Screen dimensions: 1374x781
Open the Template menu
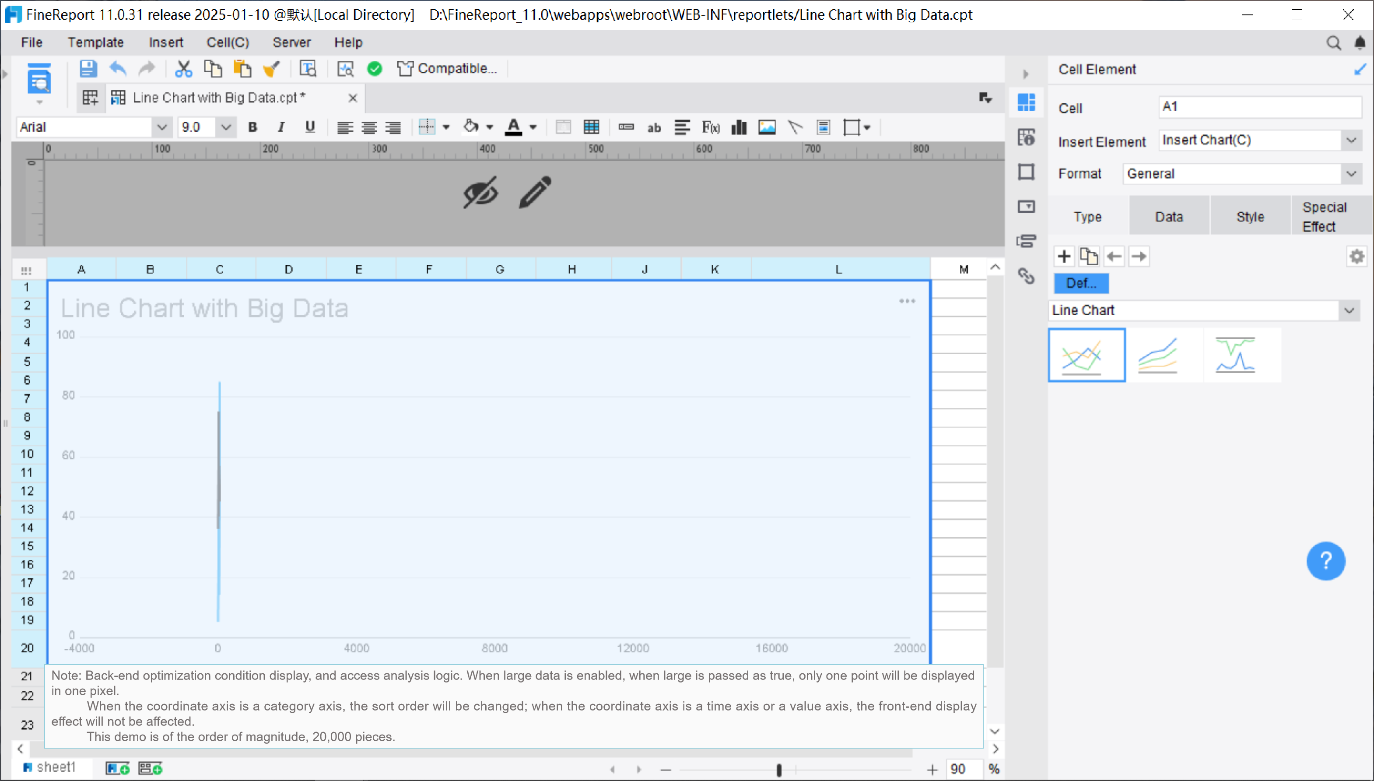click(x=95, y=42)
